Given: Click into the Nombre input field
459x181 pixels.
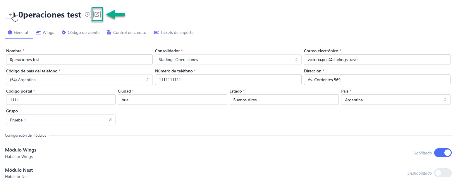Looking at the screenshot, I should [x=79, y=60].
